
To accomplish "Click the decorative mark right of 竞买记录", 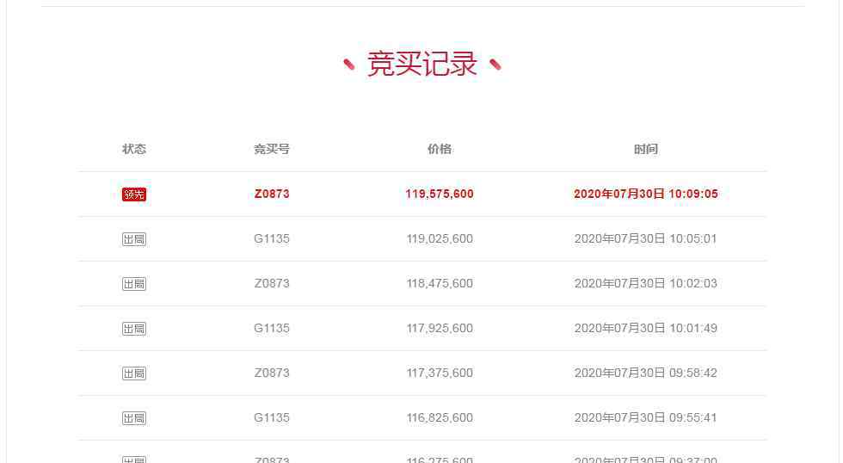I will click(x=495, y=65).
